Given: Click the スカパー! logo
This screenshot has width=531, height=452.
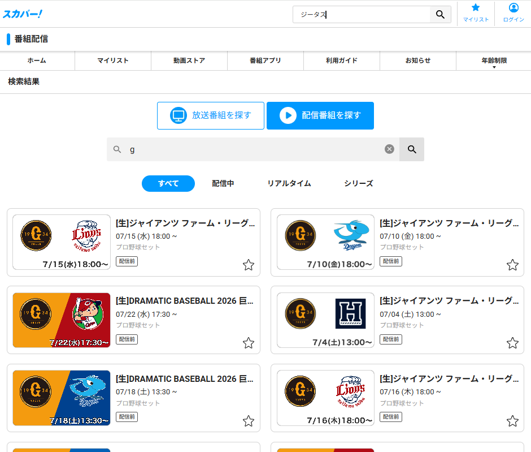Looking at the screenshot, I should coord(23,14).
